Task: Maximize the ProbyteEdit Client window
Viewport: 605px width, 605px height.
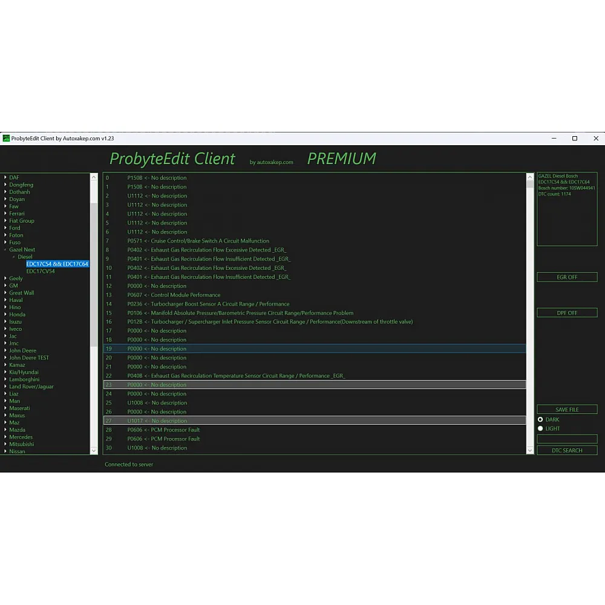Action: (x=575, y=139)
